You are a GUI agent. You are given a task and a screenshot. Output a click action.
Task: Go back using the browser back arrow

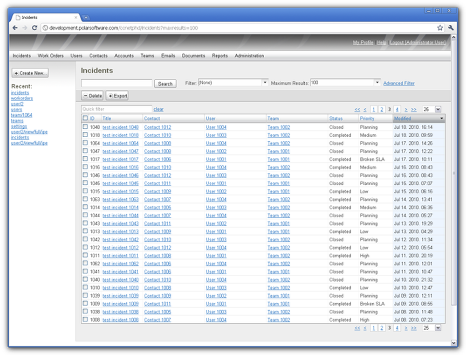tap(14, 28)
